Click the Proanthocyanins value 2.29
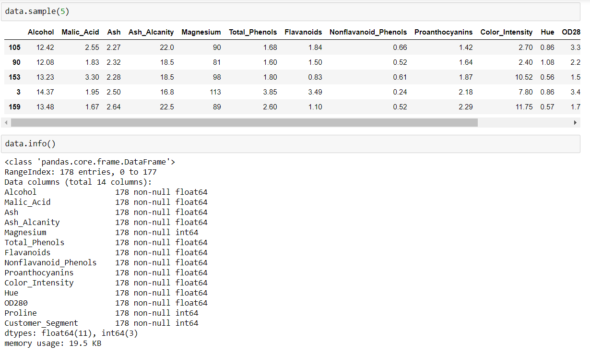590x355 pixels. click(x=465, y=106)
